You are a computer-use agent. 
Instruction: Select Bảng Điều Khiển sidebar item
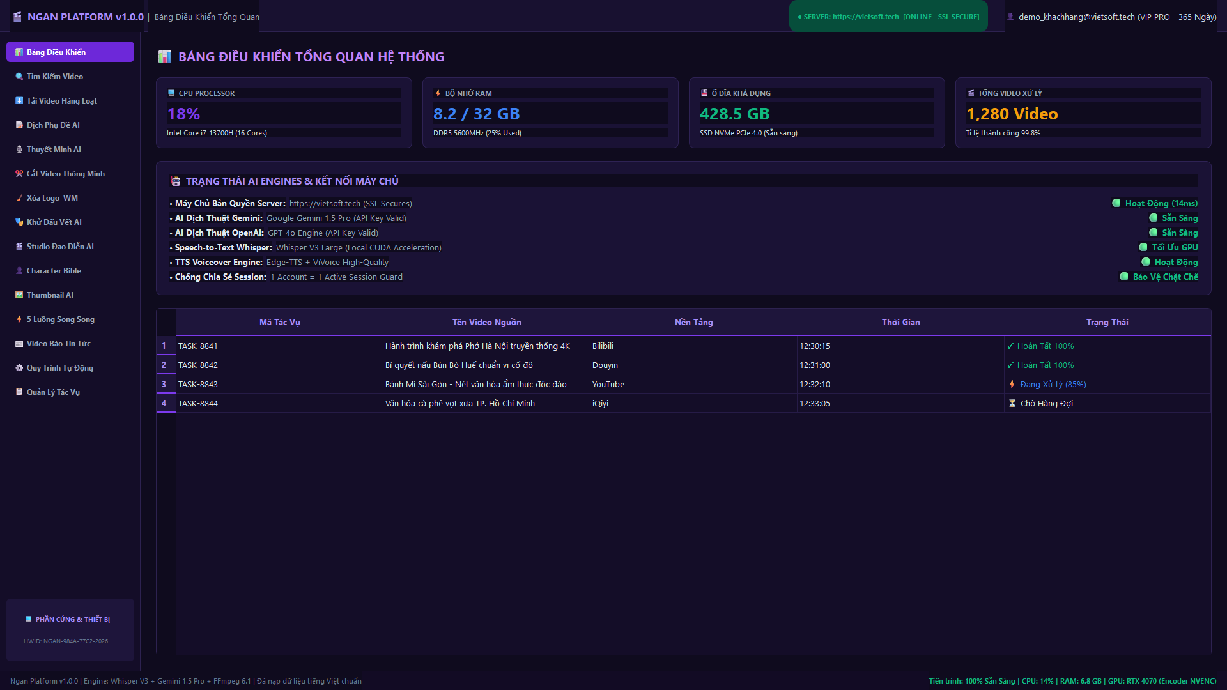click(70, 52)
